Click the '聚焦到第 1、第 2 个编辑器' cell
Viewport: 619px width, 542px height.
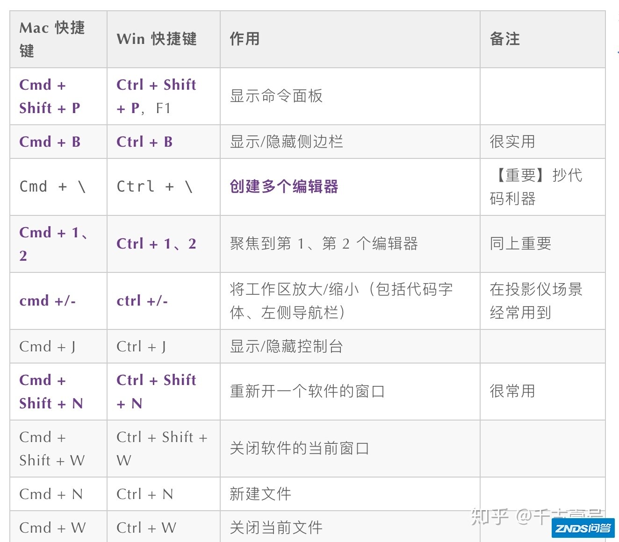tap(350, 244)
